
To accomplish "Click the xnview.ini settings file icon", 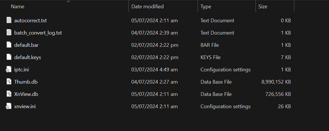I will tap(9, 106).
